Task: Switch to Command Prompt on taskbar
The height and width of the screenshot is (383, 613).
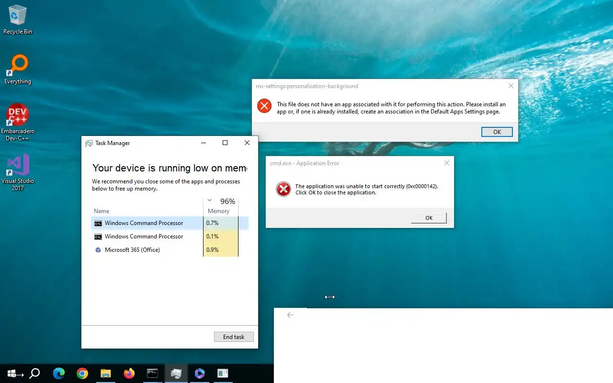Action: (152, 373)
